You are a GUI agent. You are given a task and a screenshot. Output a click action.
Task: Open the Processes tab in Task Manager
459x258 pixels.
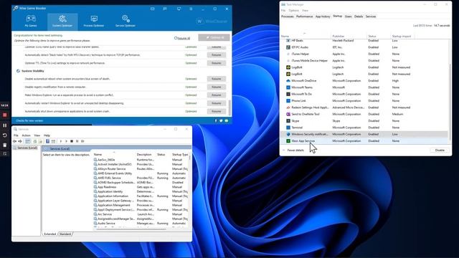[x=287, y=16]
